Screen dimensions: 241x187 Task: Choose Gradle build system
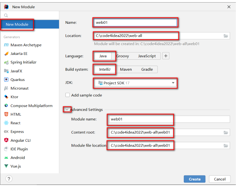tap(147, 69)
